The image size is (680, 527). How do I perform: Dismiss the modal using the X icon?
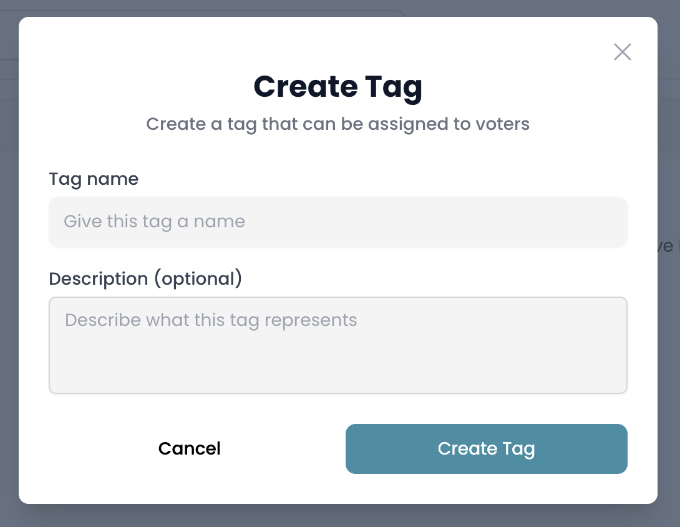(623, 52)
